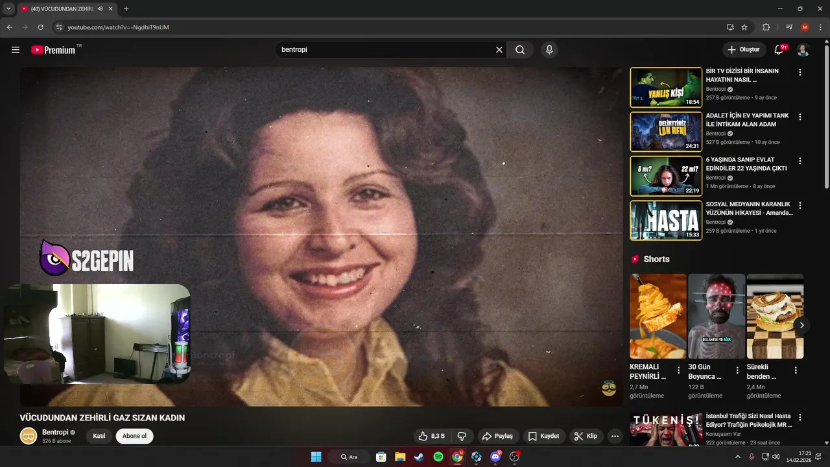Open the 6 YAŞINDA SANIP EVLAT thumbnail
Image resolution: width=830 pixels, height=467 pixels.
coord(666,176)
